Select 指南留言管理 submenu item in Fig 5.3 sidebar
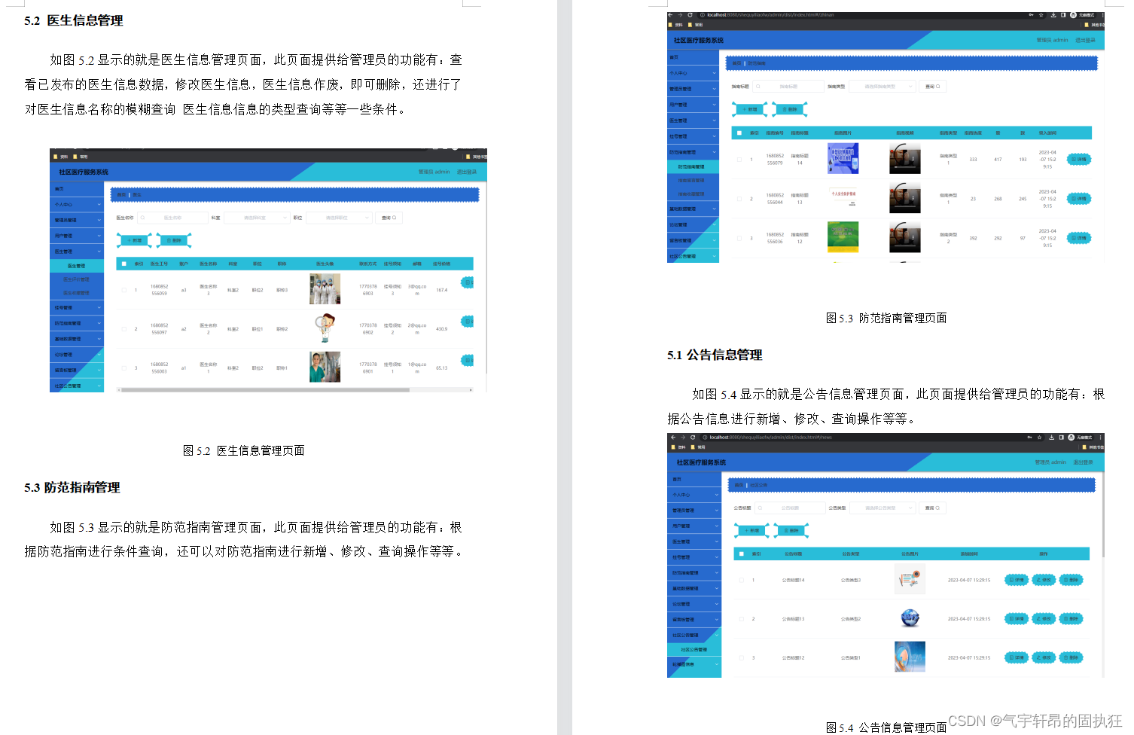This screenshot has width=1134, height=735. click(693, 180)
